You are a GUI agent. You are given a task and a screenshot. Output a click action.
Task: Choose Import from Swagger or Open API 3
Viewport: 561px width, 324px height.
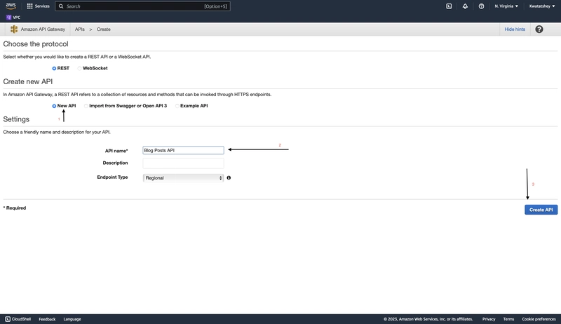86,106
